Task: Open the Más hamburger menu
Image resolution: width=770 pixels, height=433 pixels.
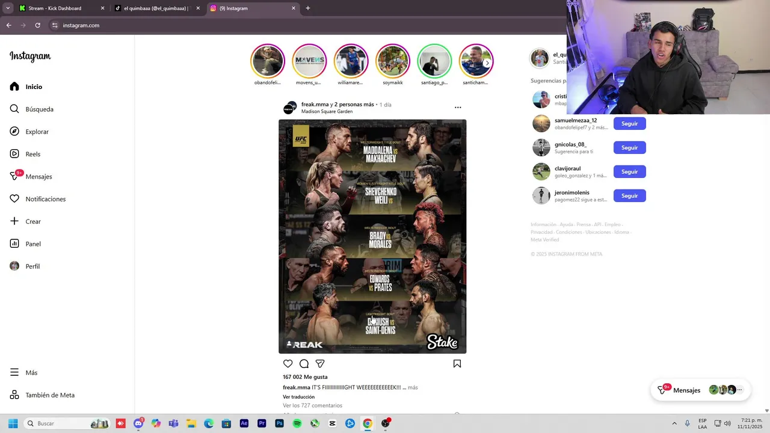Action: coord(14,373)
